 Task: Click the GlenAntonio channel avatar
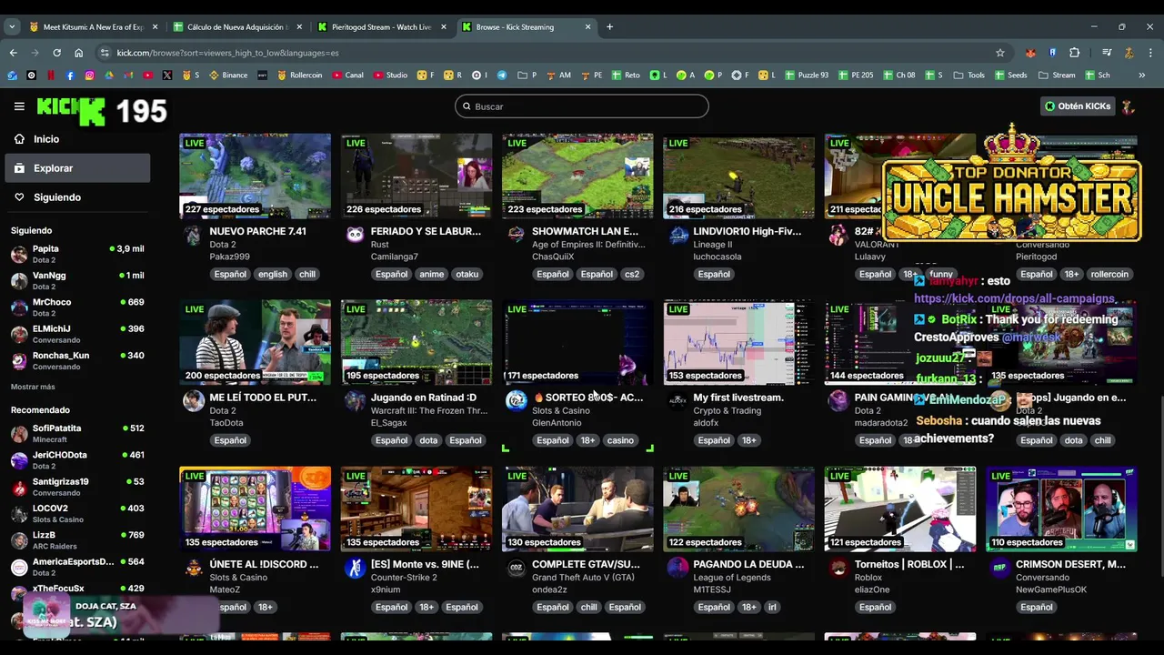516,401
